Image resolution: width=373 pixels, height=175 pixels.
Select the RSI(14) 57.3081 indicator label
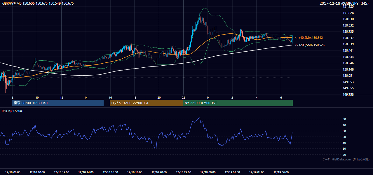(x=13, y=111)
